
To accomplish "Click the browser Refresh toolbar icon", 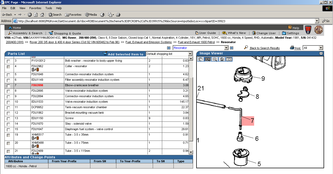I will coord(36,15).
